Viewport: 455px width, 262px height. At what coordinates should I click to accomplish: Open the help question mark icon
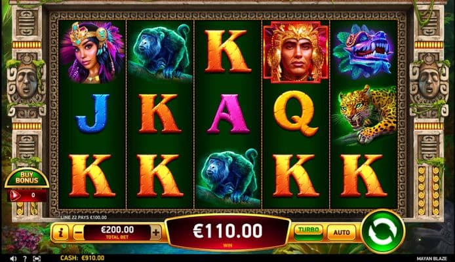(x=25, y=258)
